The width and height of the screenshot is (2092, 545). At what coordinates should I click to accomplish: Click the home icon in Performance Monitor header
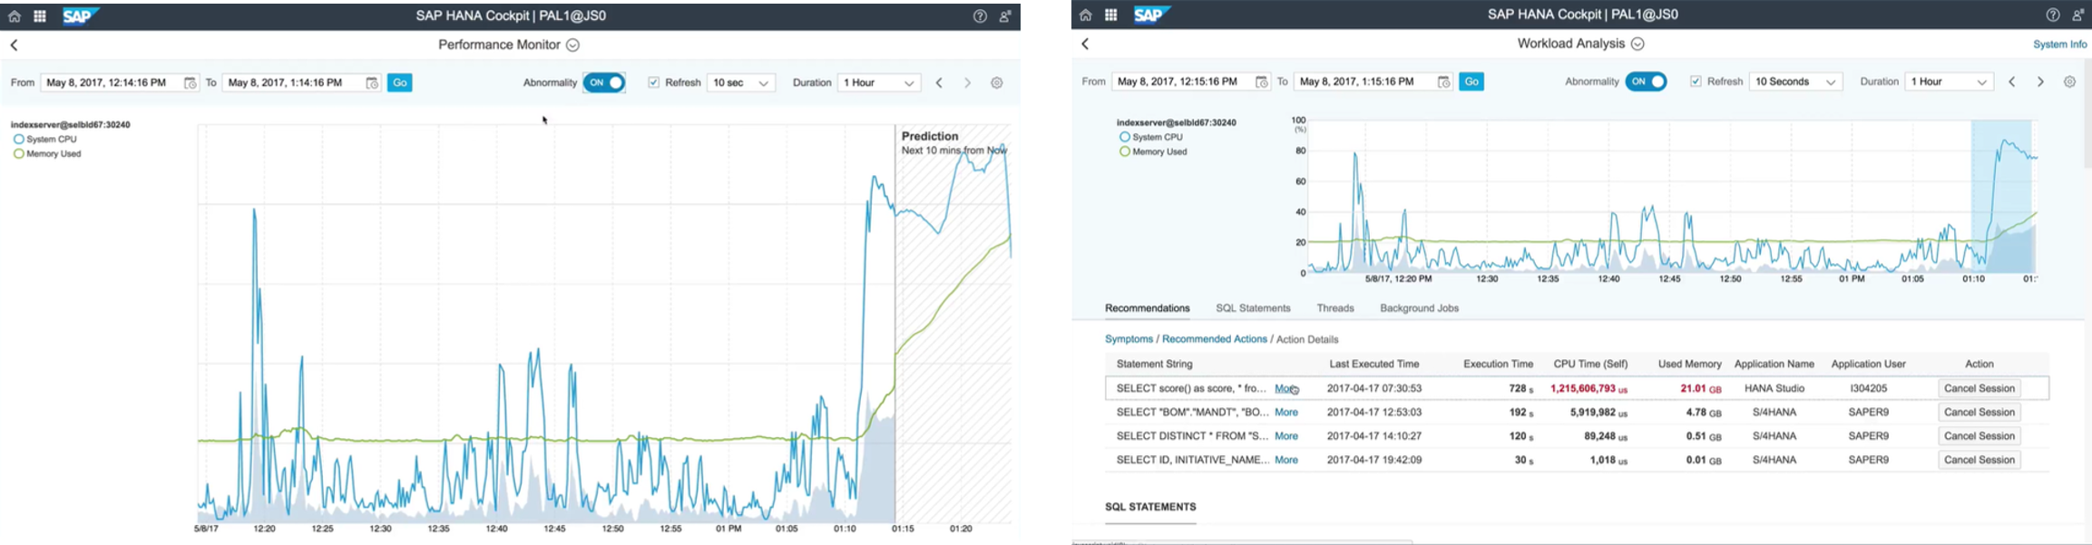15,16
